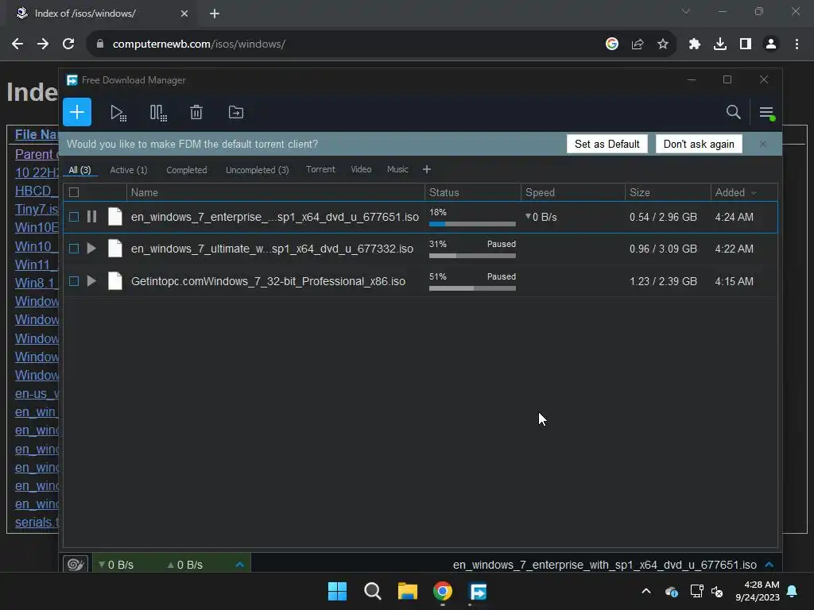Delete selected downloads with the trash icon

(x=196, y=112)
